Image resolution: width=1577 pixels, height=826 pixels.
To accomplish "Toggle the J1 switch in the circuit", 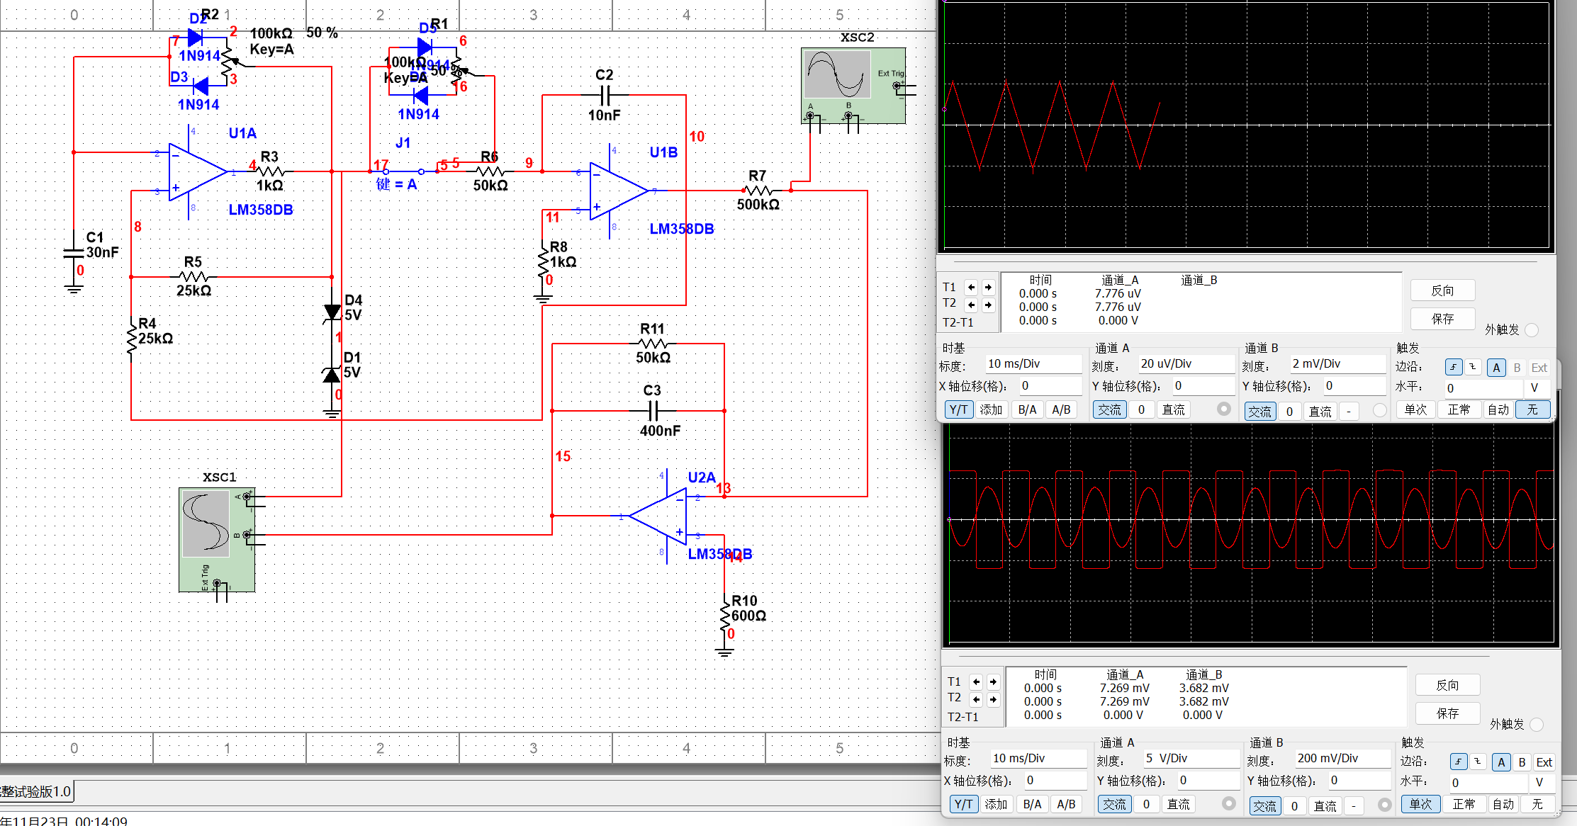I will (x=403, y=171).
